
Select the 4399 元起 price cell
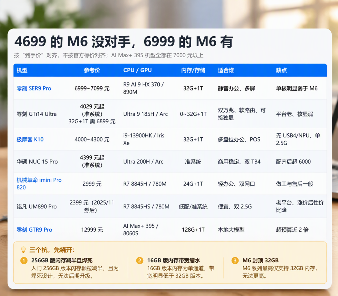coord(92,161)
